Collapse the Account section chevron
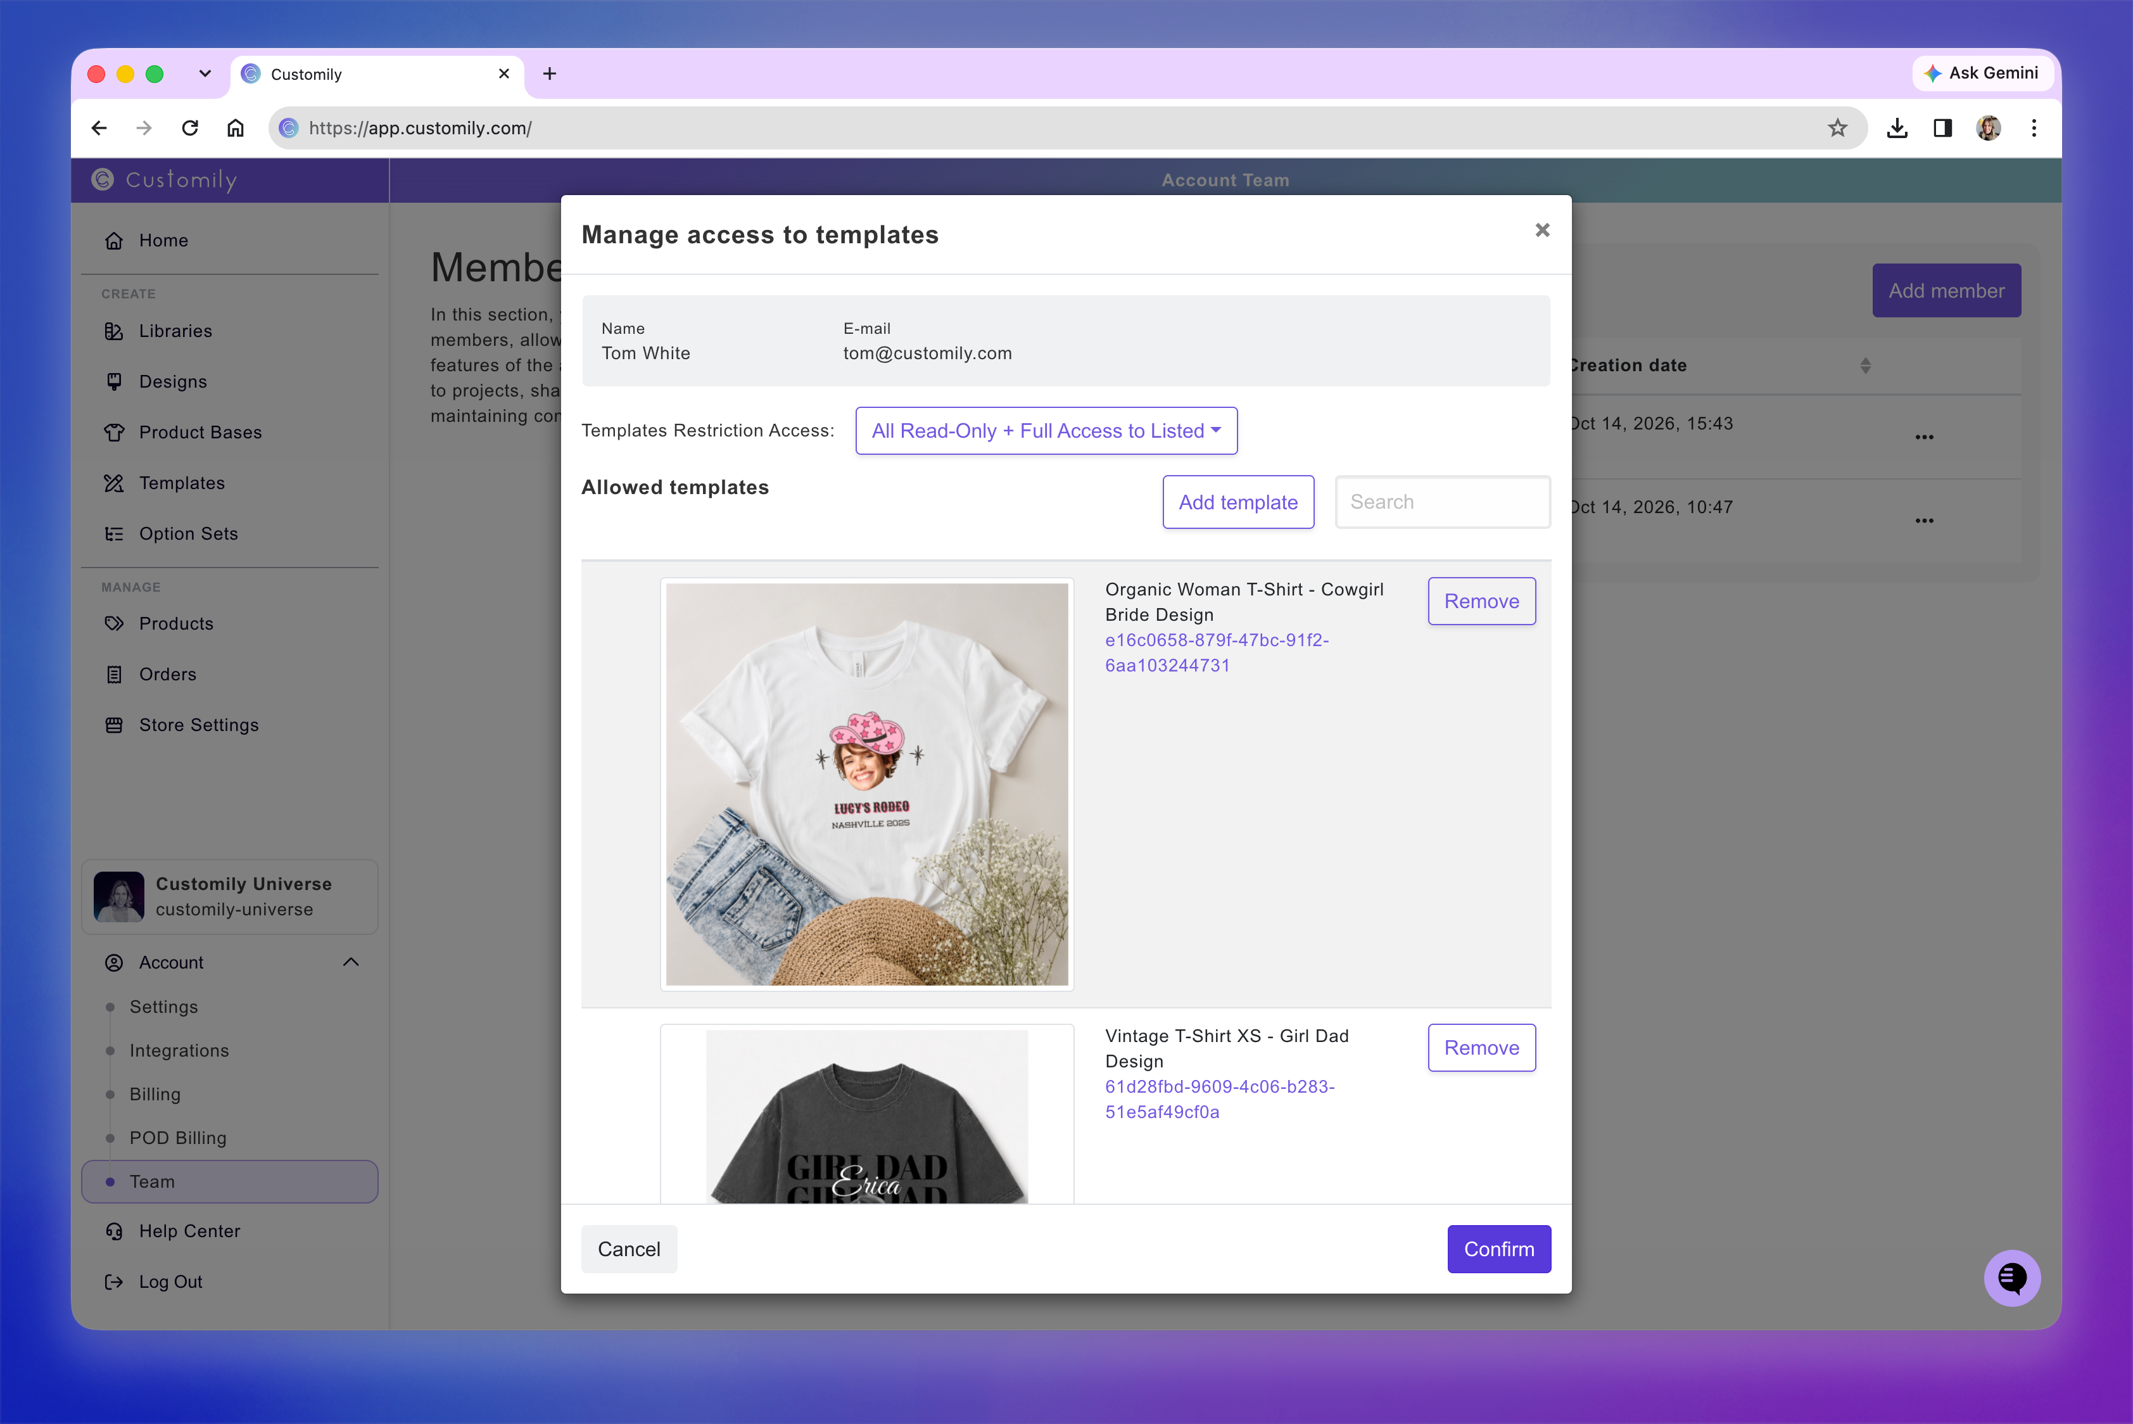Image resolution: width=2133 pixels, height=1424 pixels. tap(351, 963)
